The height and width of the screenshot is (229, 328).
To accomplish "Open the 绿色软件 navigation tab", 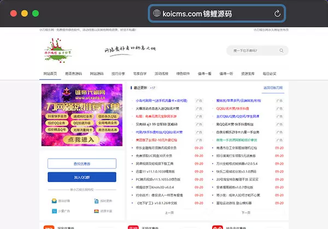I will click(183, 74).
